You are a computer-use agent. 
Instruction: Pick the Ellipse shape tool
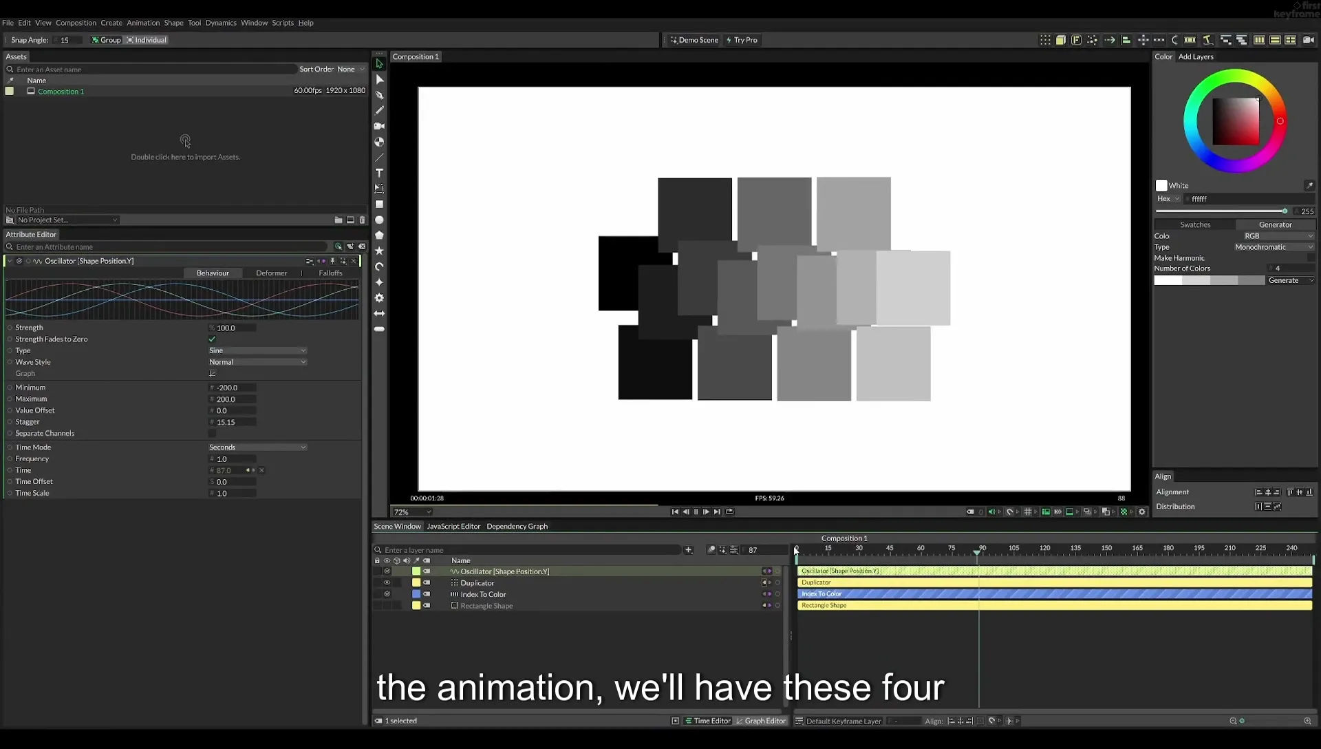pos(379,220)
